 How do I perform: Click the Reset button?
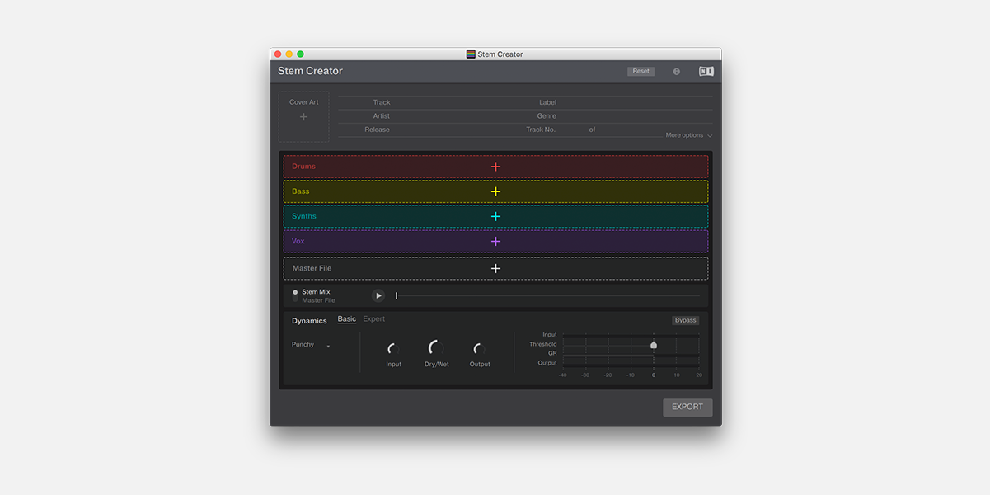coord(641,72)
